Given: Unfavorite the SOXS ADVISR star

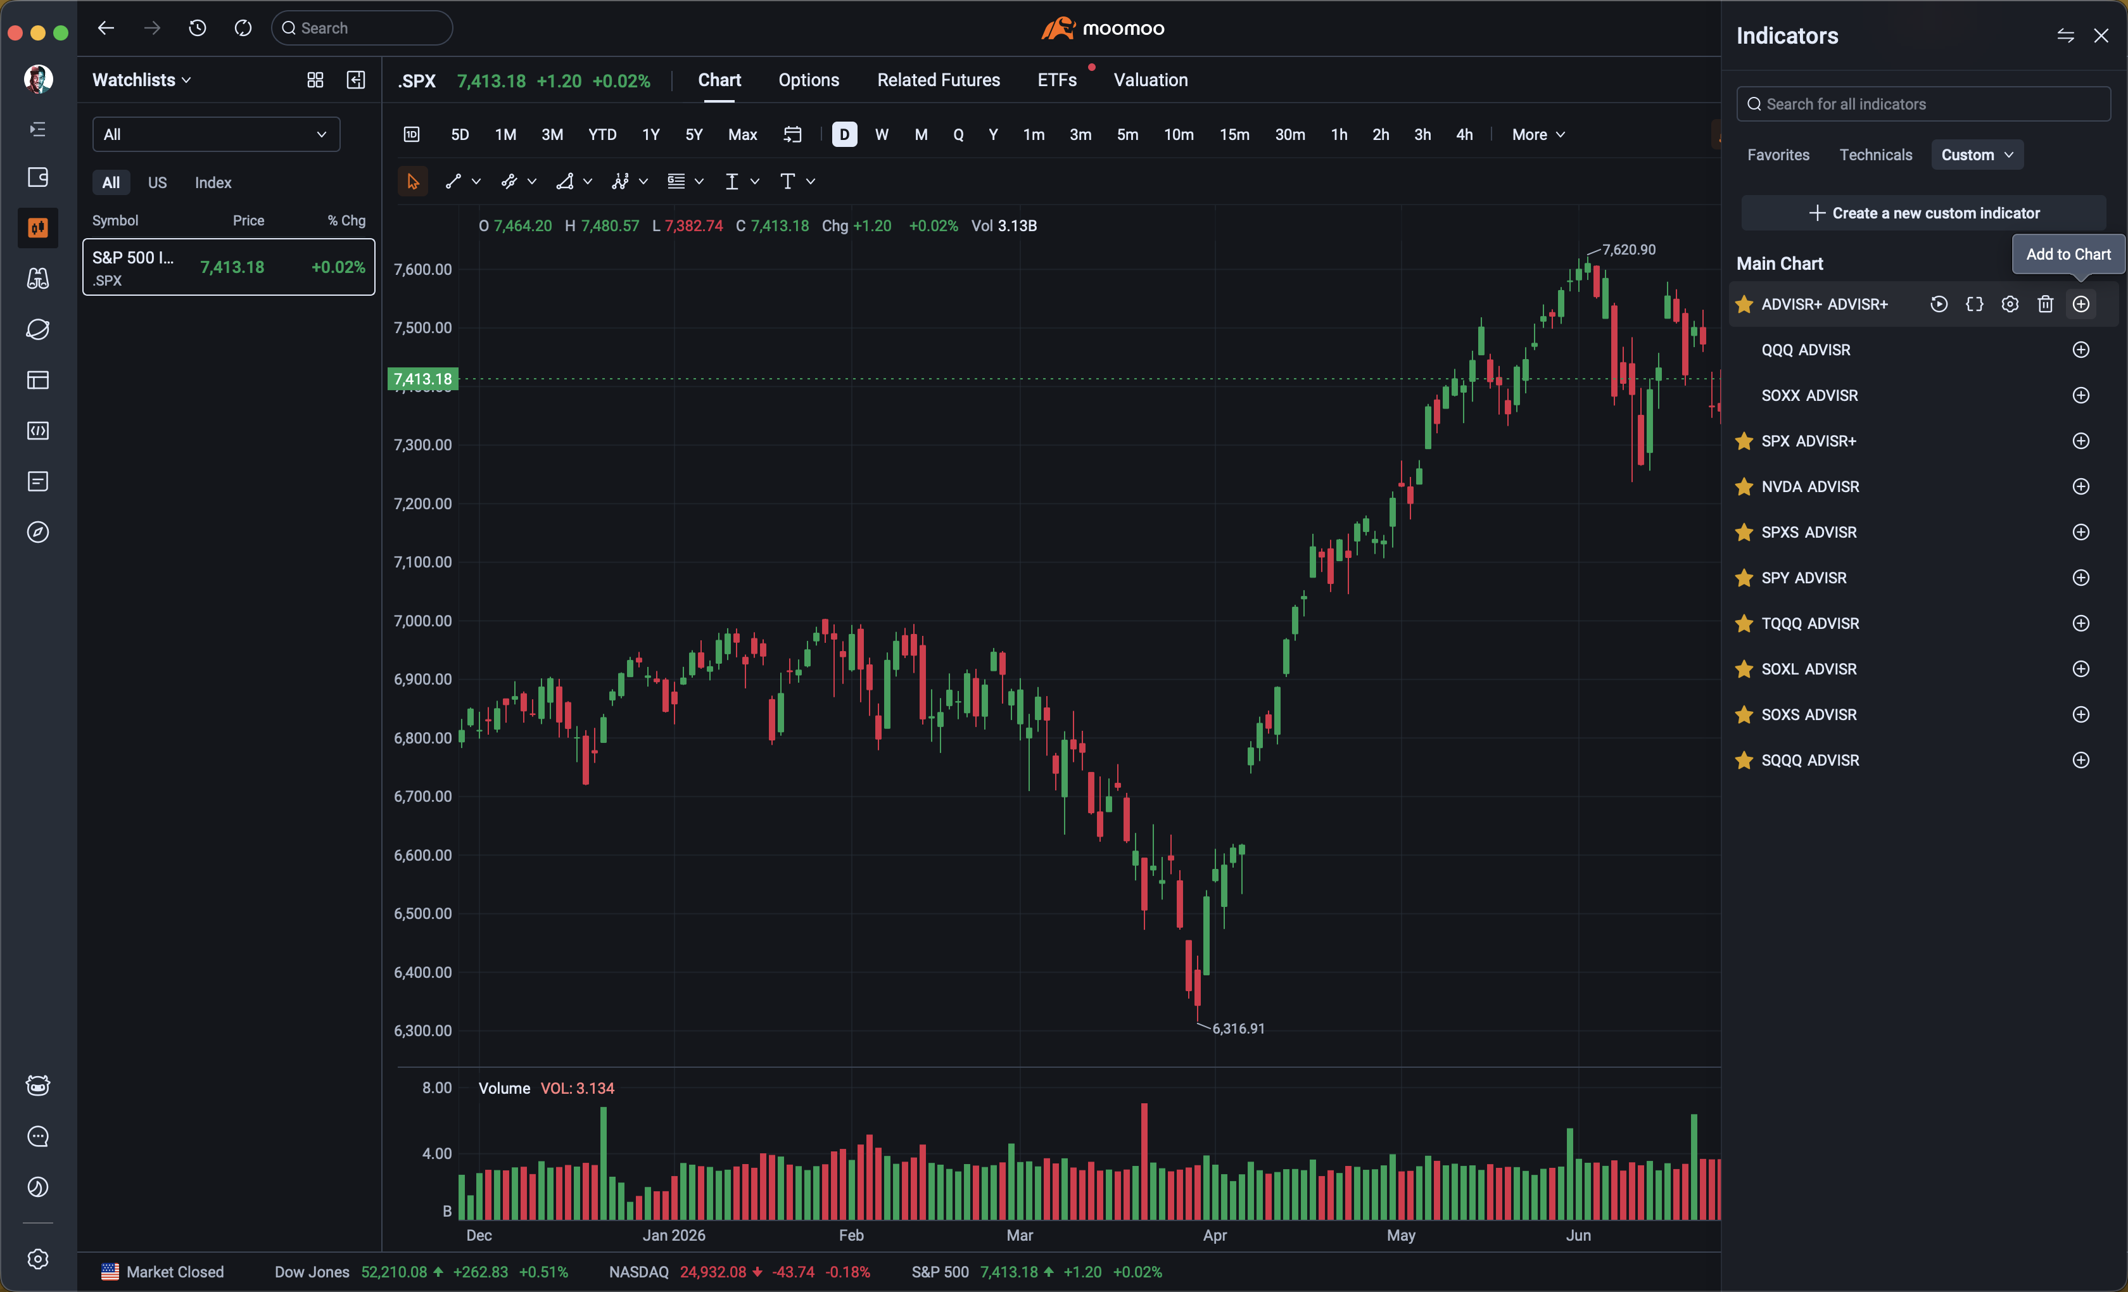Looking at the screenshot, I should (x=1745, y=714).
